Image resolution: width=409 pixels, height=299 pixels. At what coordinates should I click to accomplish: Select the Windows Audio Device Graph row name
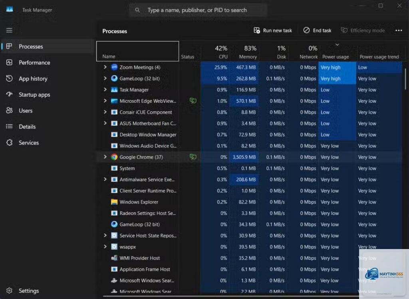148,146
